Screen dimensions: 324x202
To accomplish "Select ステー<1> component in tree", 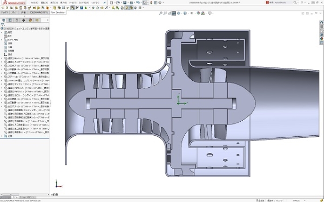I will [27, 76].
